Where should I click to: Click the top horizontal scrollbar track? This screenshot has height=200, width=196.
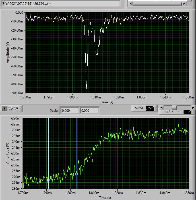pyautogui.click(x=157, y=4)
